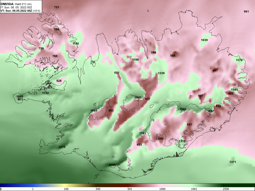Click the 961 height value
The image size is (255, 191).
246,11
